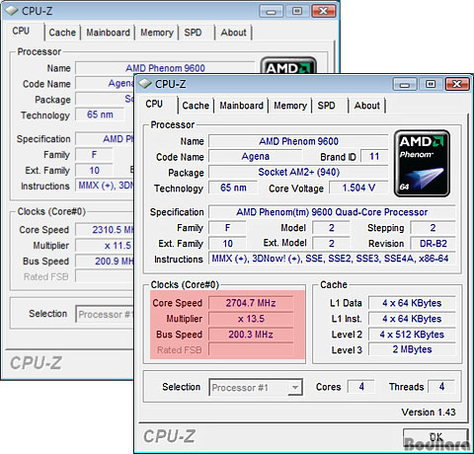
Task: Maximize the back CPU-Z window
Action: [297, 12]
